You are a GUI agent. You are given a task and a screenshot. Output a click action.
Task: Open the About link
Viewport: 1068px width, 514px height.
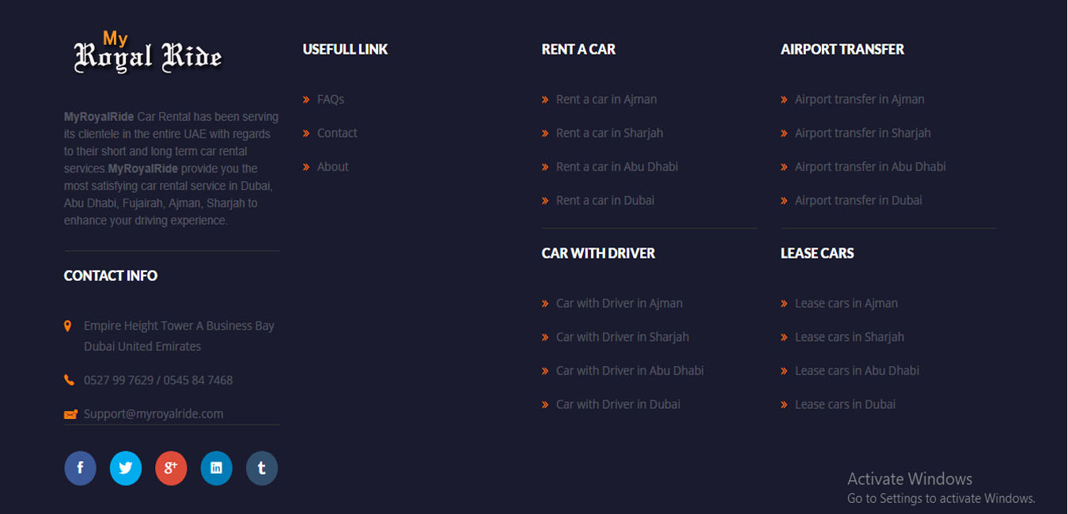coord(332,167)
